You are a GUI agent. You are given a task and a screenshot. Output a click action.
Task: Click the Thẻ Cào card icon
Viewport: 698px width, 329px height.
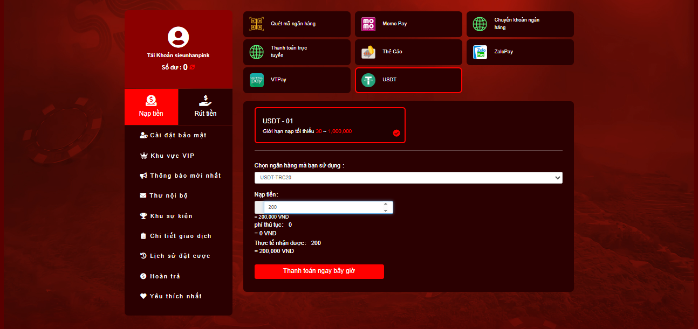[x=368, y=52]
